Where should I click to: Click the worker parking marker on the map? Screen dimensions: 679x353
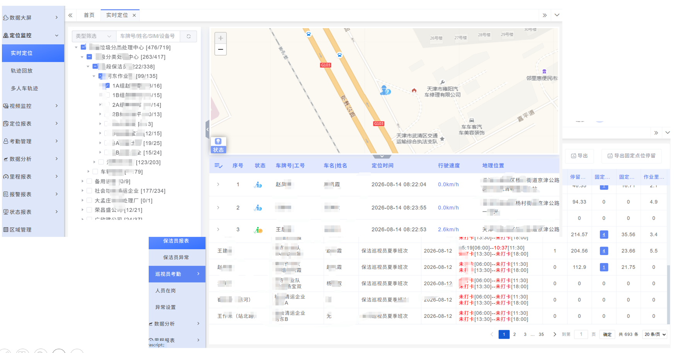[x=385, y=91]
